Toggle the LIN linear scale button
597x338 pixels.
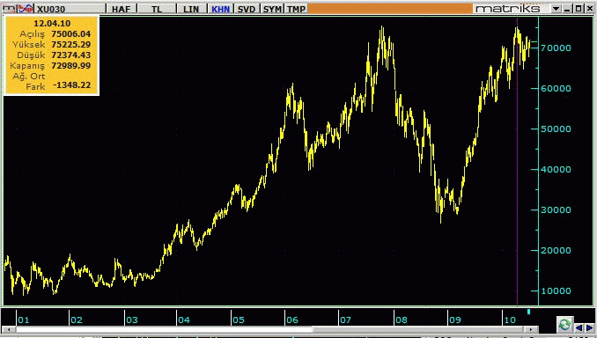pyautogui.click(x=191, y=9)
